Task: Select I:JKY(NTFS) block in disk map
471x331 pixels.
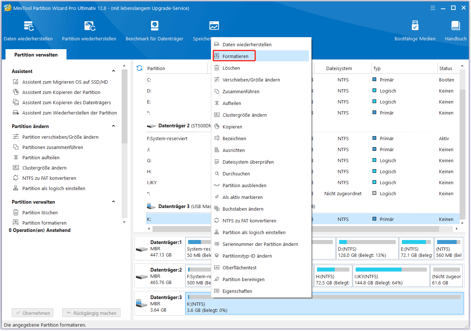Action: pyautogui.click(x=391, y=276)
